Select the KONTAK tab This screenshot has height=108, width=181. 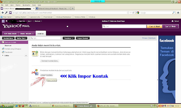click(41, 33)
